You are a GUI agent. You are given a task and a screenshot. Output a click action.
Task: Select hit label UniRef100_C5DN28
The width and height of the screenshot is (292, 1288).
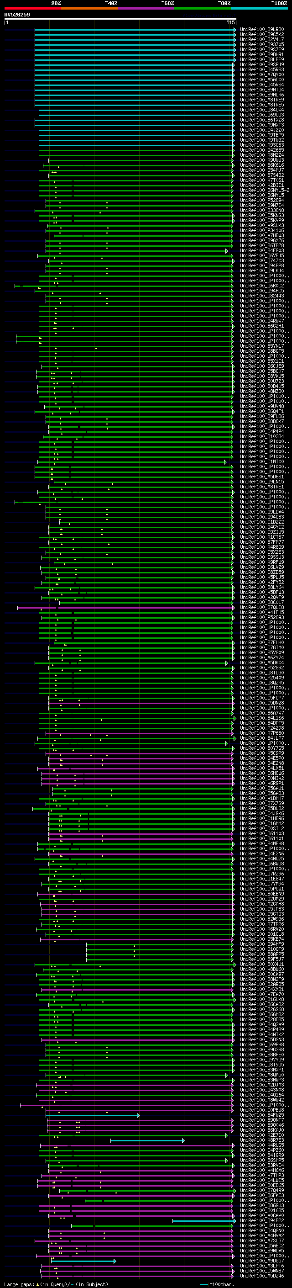(x=262, y=703)
